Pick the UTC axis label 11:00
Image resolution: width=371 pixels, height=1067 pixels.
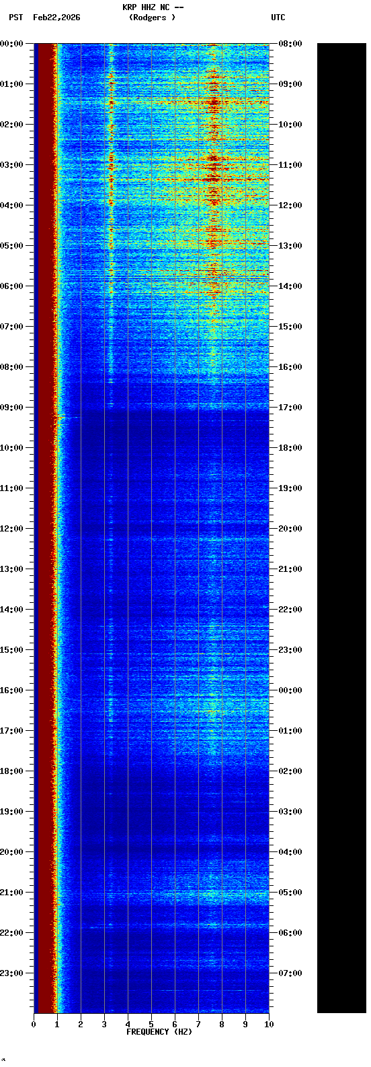coord(290,165)
